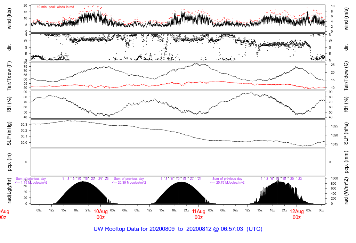Select the 'wind (m/s)' right axis label
The height and width of the screenshot is (243, 356).
click(x=346, y=19)
